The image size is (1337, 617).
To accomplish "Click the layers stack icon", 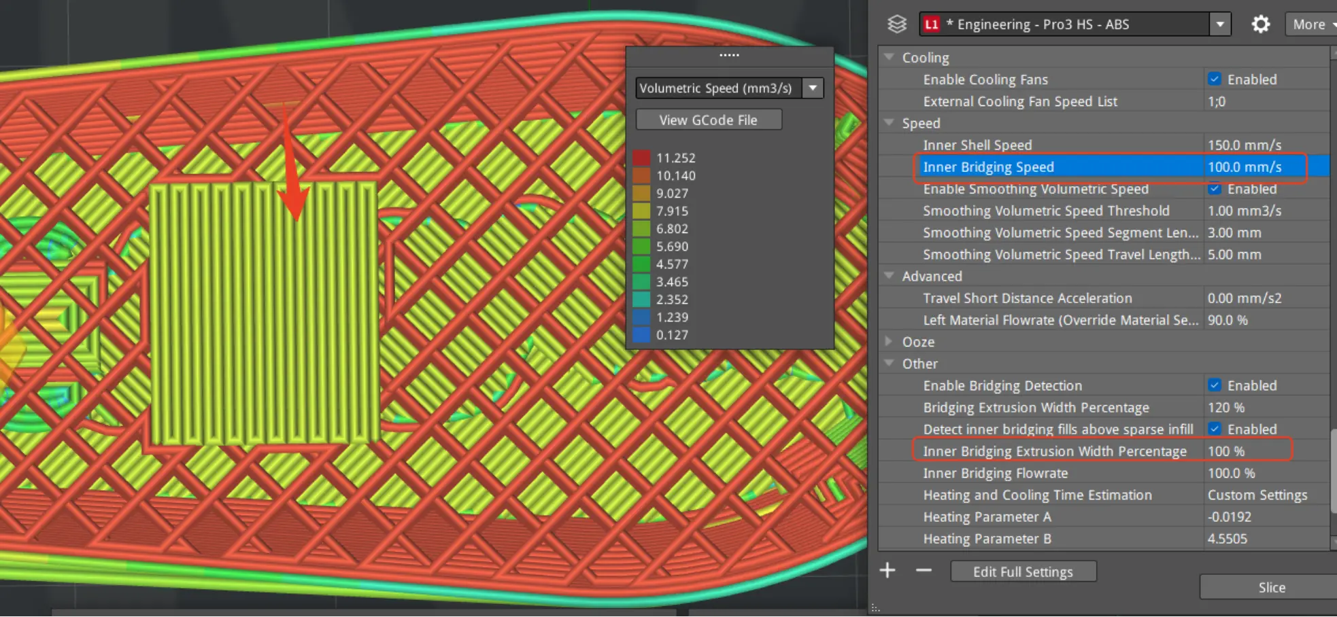I will click(897, 24).
